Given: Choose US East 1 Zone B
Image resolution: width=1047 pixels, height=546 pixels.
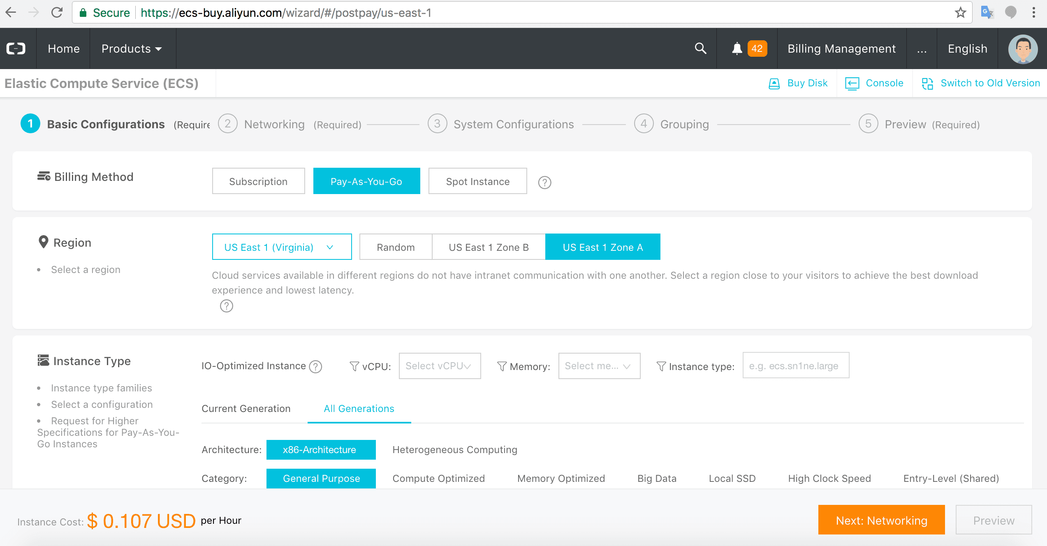Looking at the screenshot, I should (489, 247).
